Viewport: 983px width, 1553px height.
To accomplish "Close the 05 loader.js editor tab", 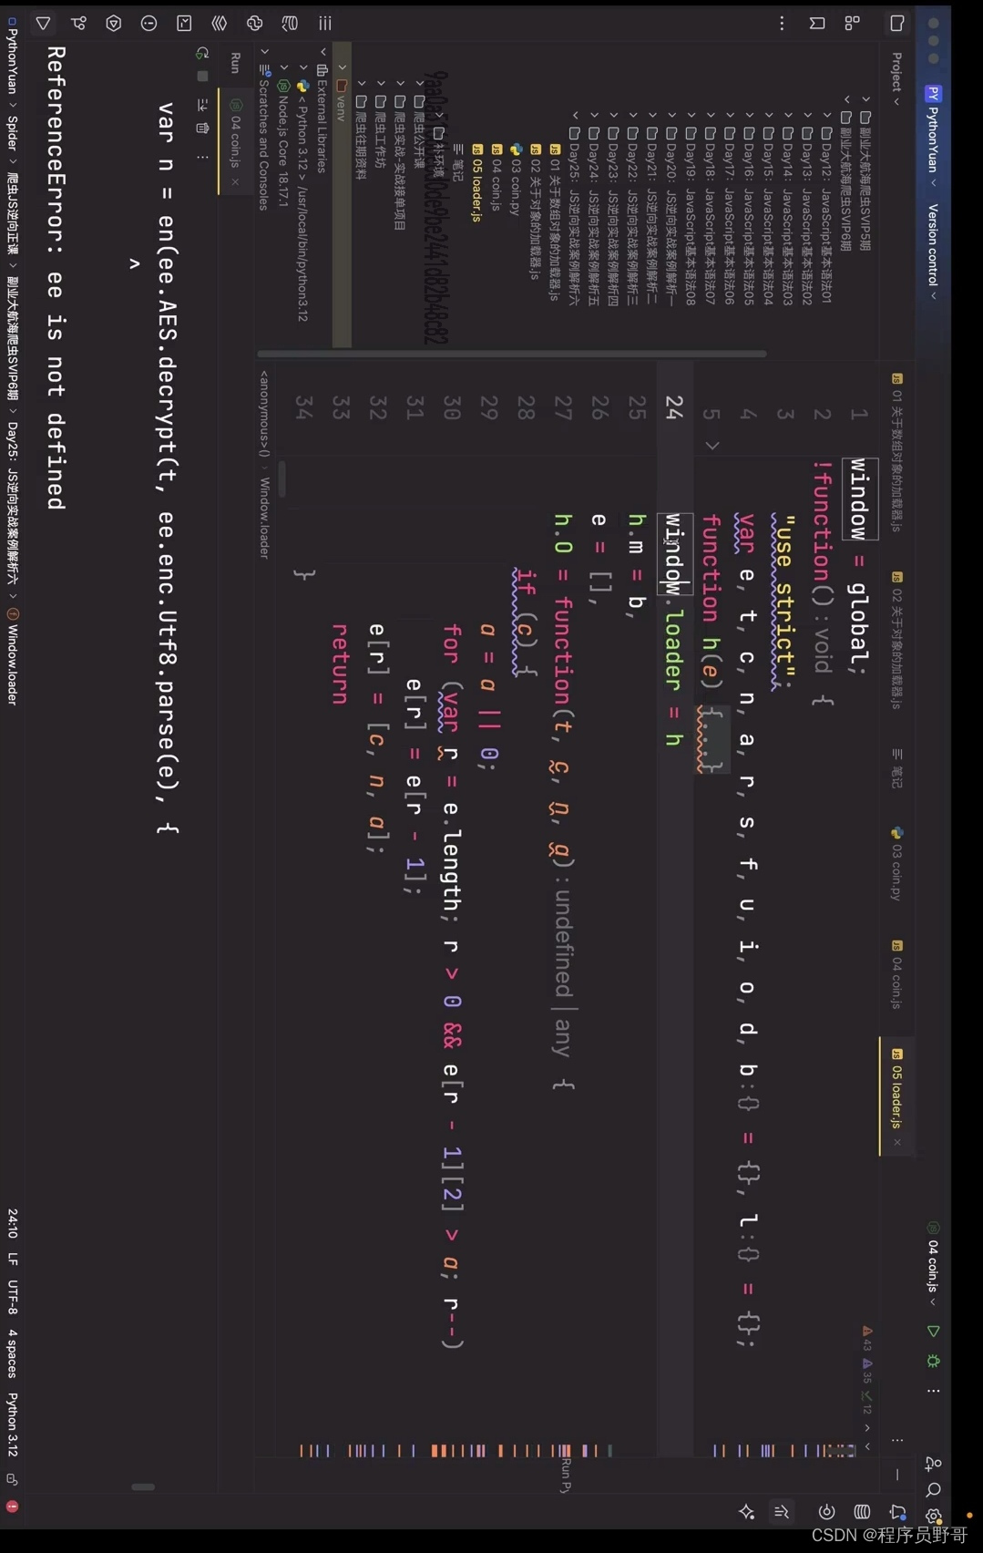I will point(896,1142).
